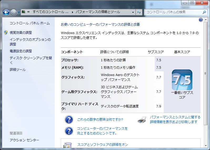Click グラフィックス subscore 7.7
The width and height of the screenshot is (210, 150).
coord(159,77)
